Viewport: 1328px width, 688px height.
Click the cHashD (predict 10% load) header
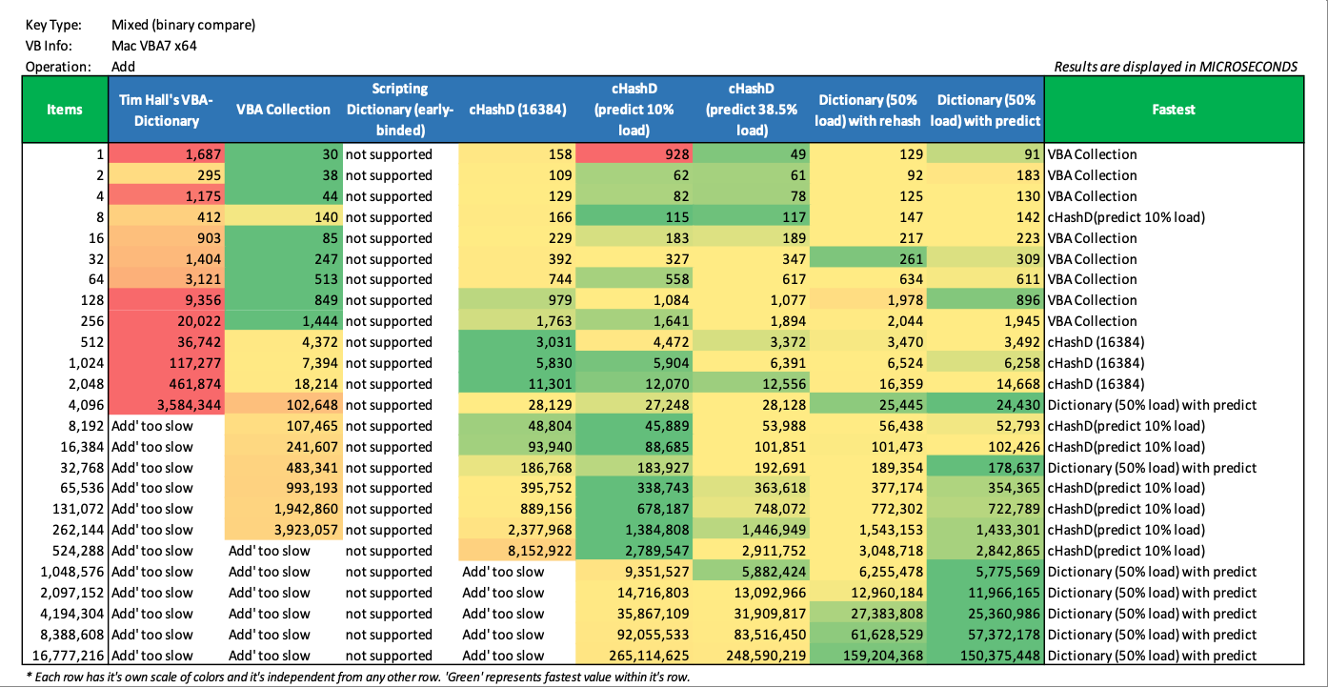coord(634,110)
